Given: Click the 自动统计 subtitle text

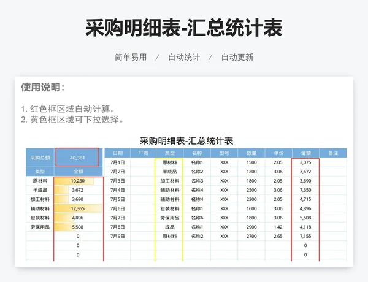Looking at the screenshot, I should coord(184,57).
